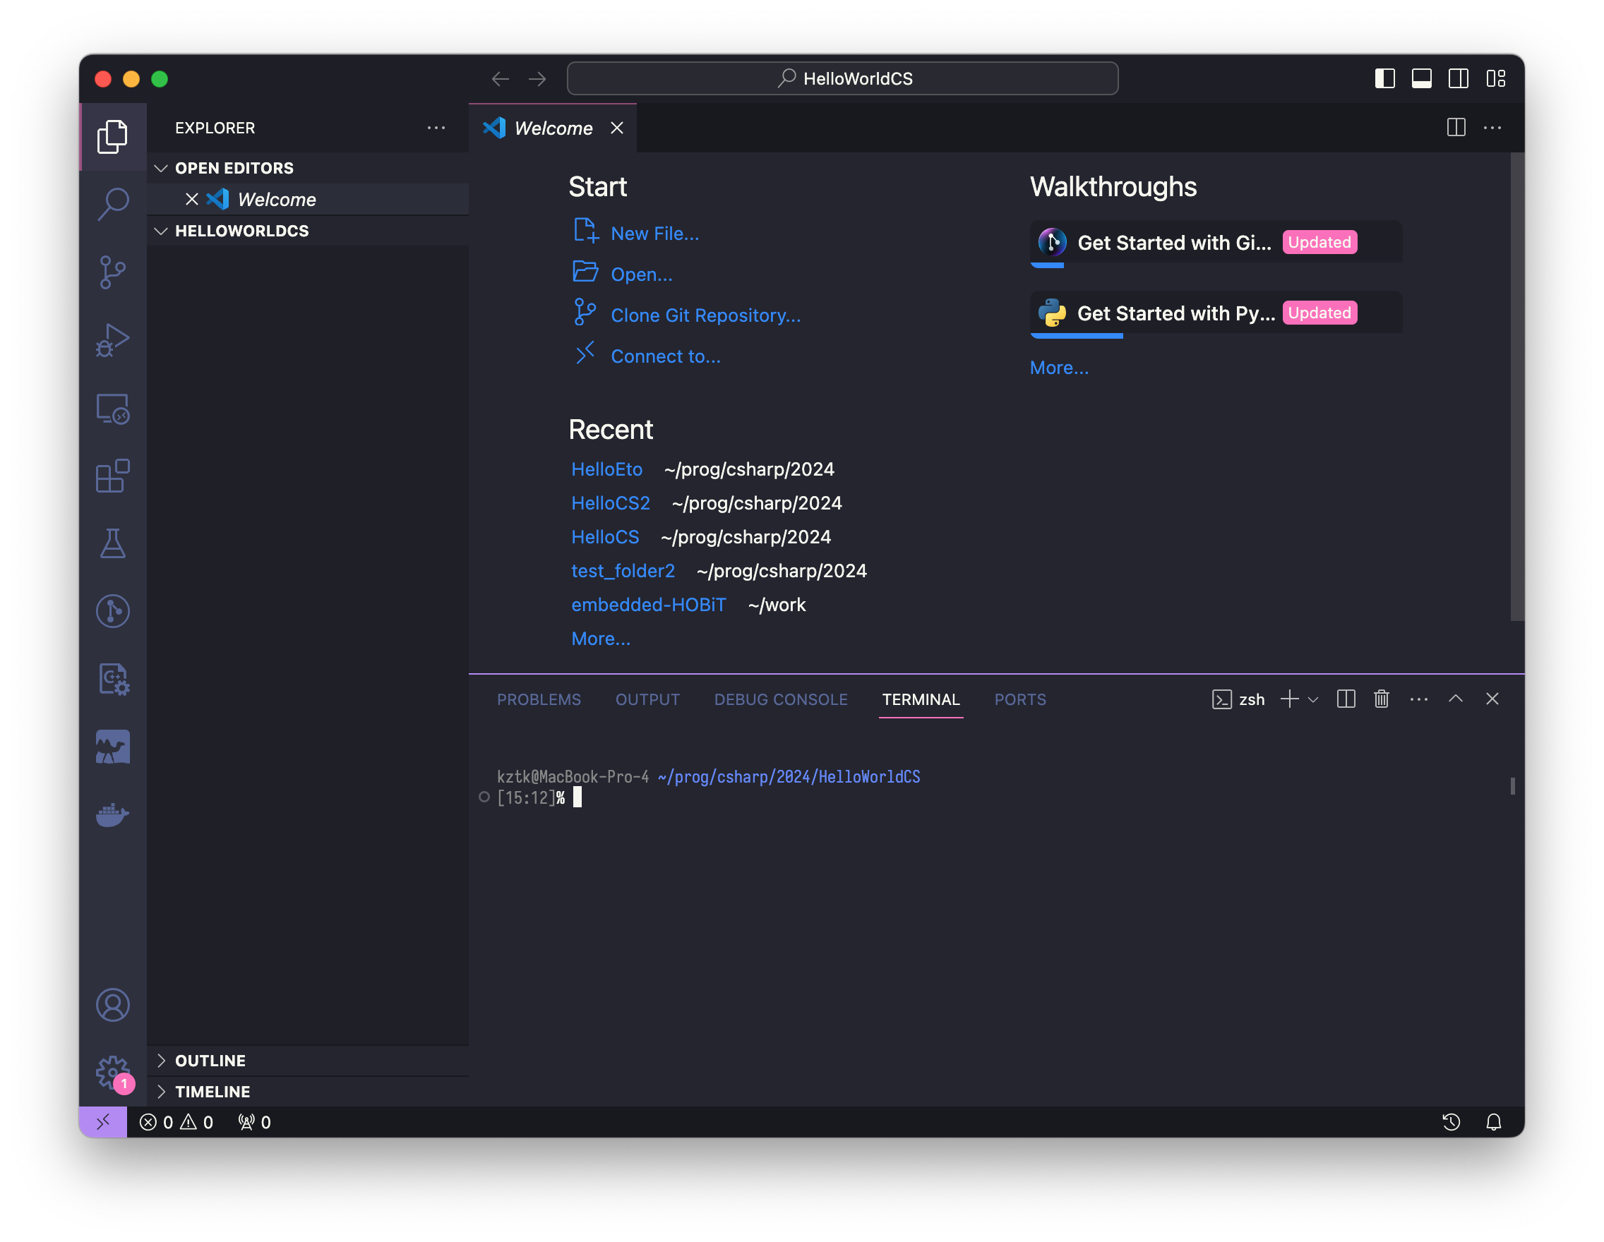This screenshot has width=1604, height=1242.
Task: Split the terminal icon
Action: pyautogui.click(x=1346, y=699)
